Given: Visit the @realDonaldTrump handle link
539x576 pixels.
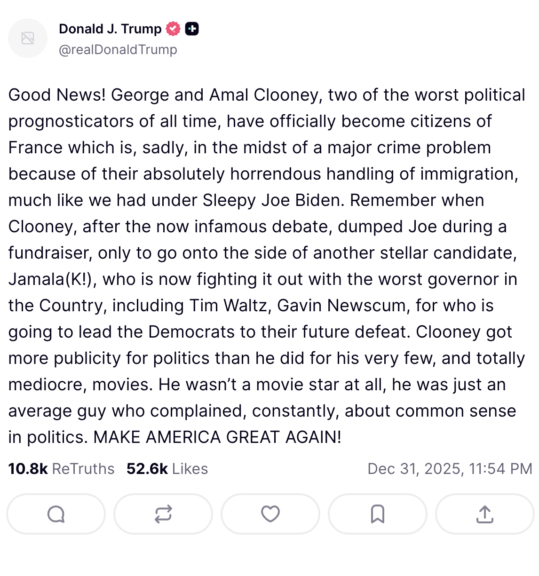Looking at the screenshot, I should click(118, 49).
